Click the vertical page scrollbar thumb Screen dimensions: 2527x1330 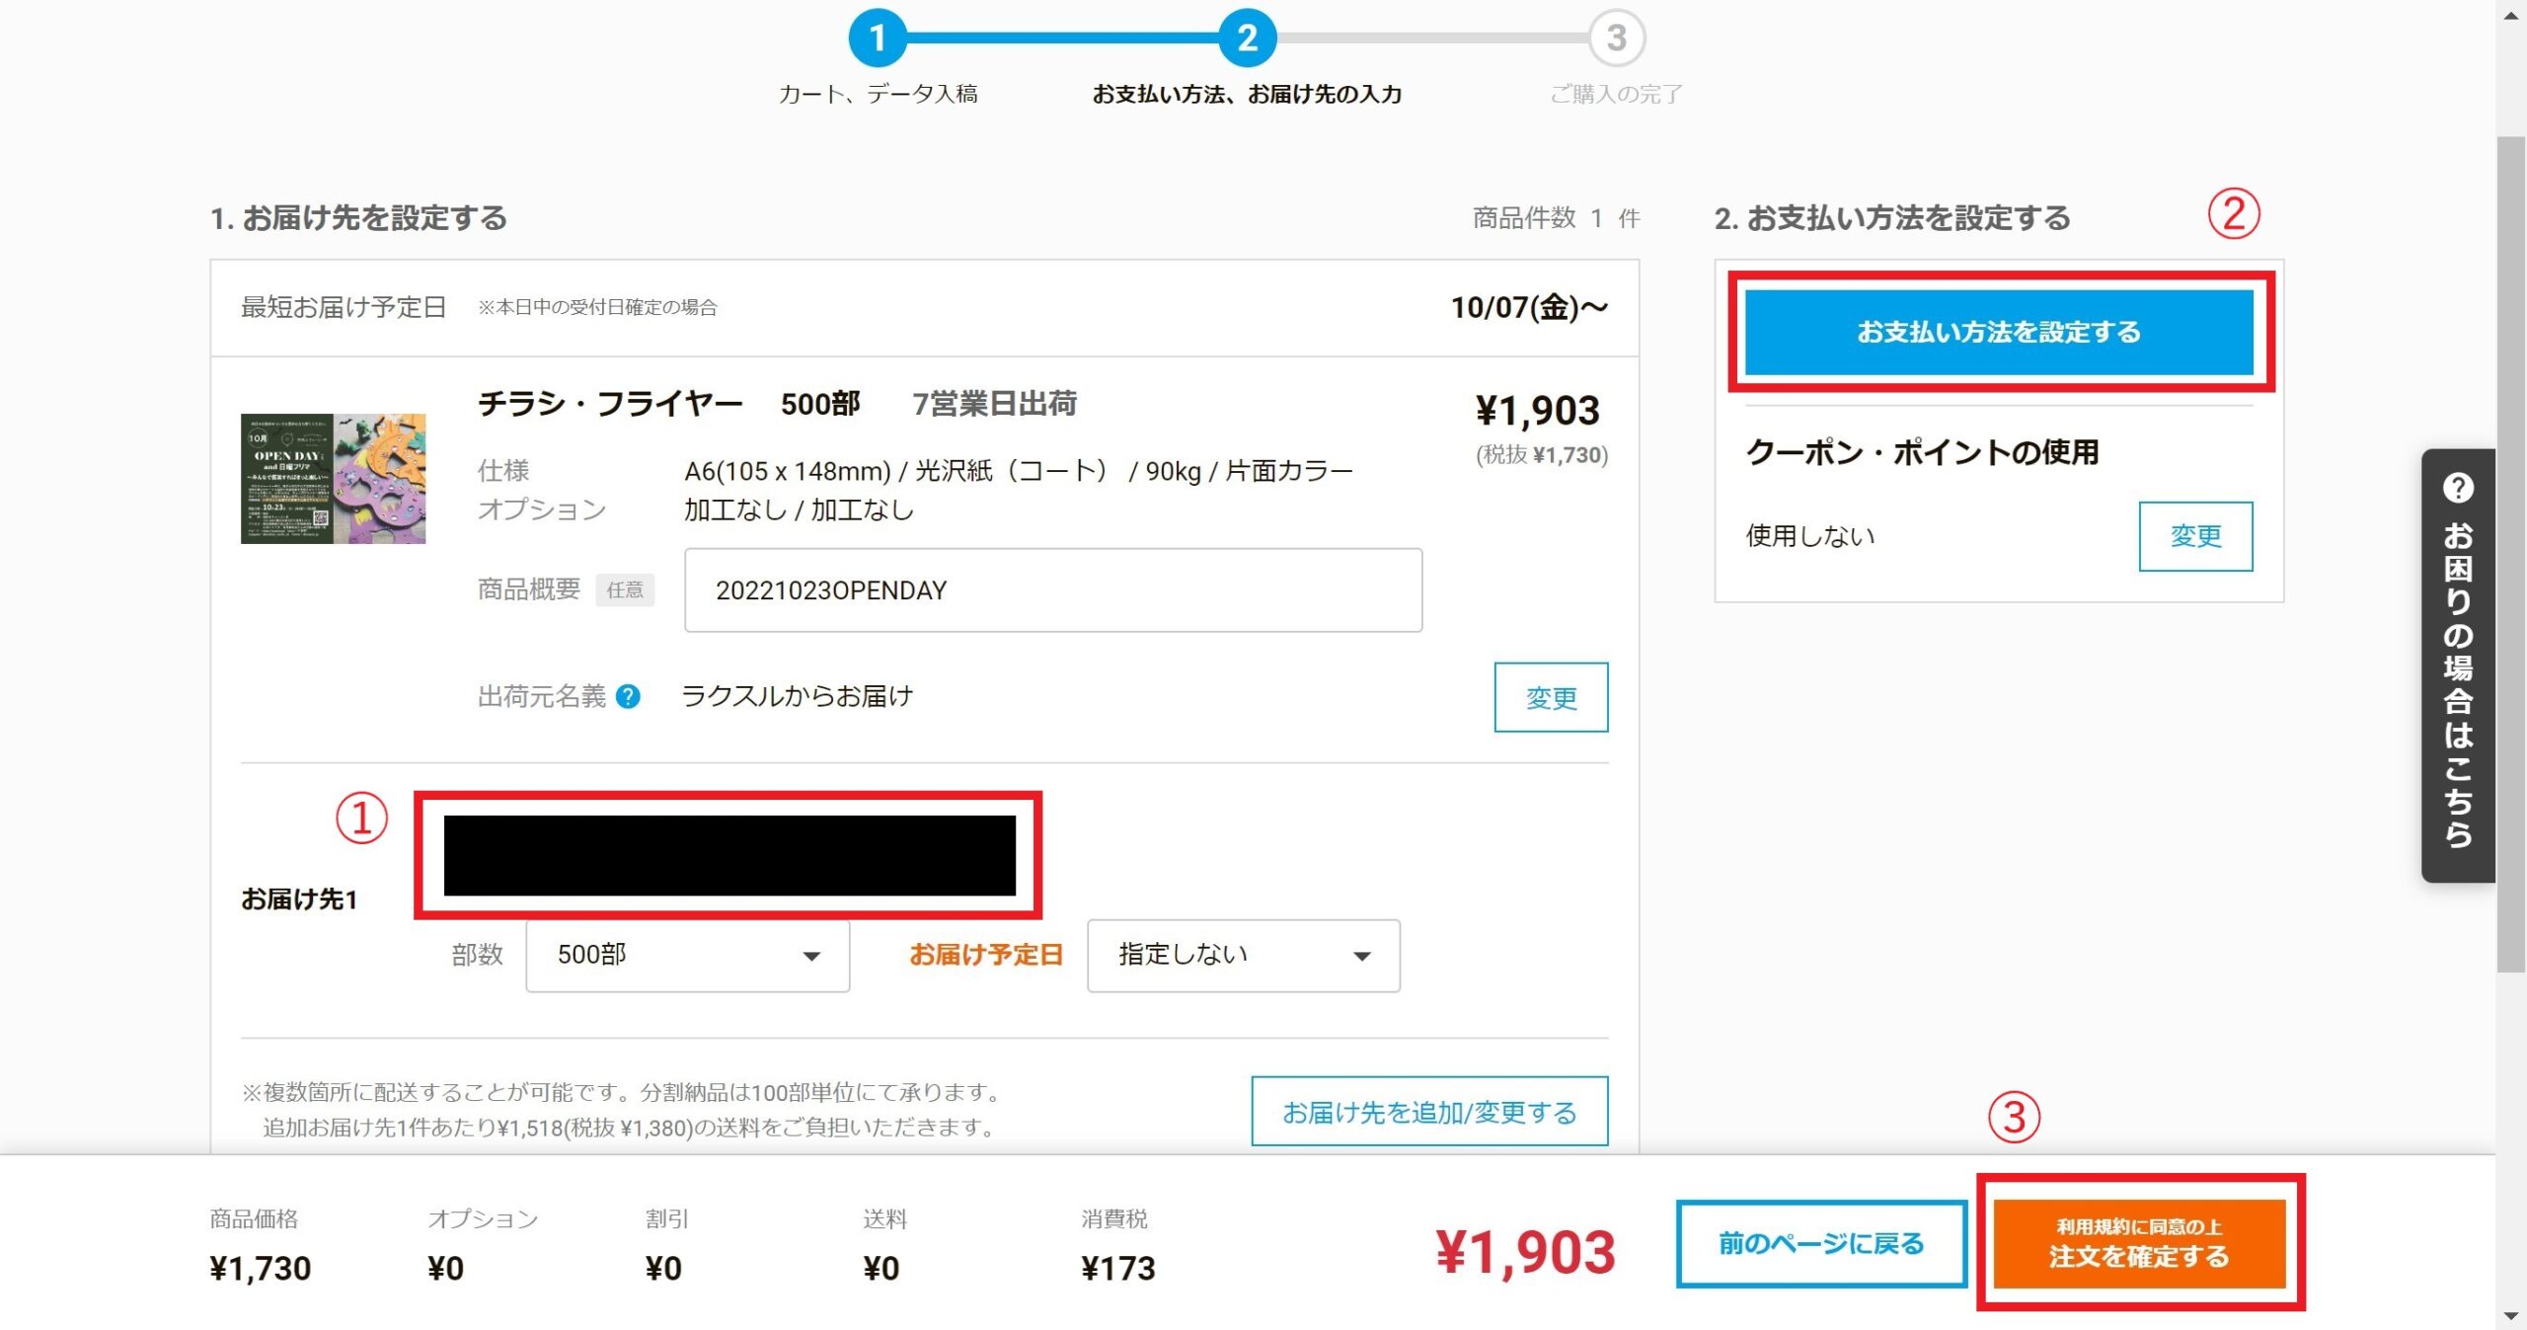tap(2512, 553)
